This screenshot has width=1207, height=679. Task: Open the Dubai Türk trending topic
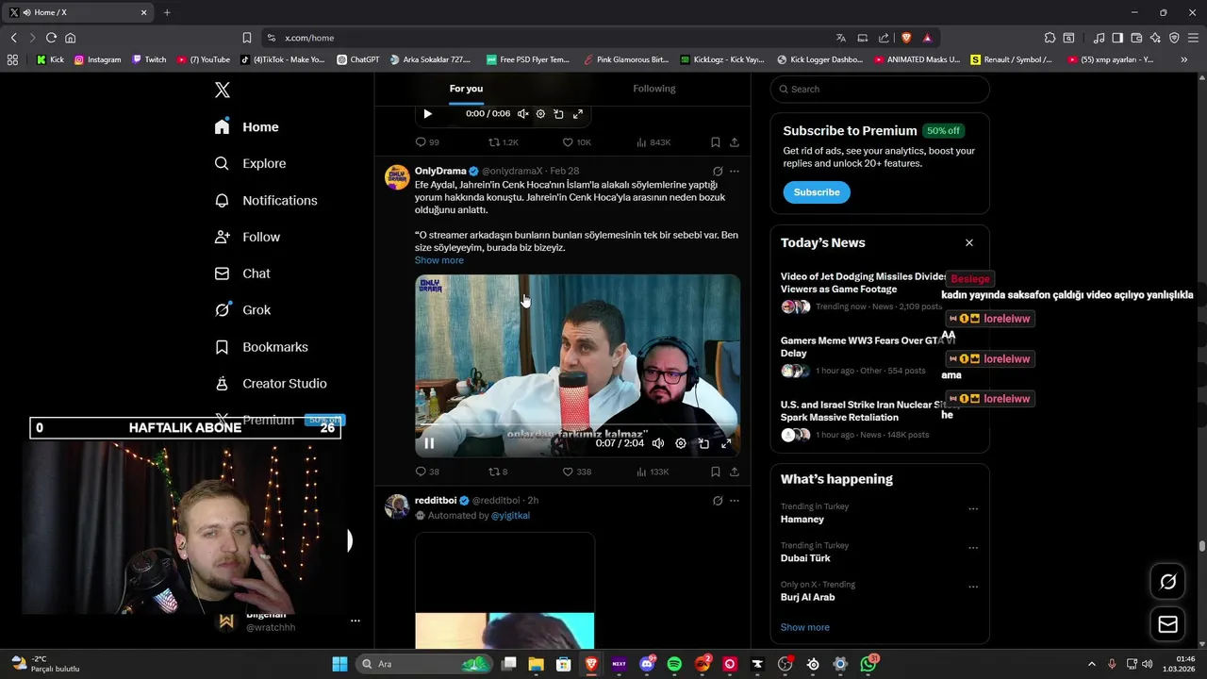point(805,558)
